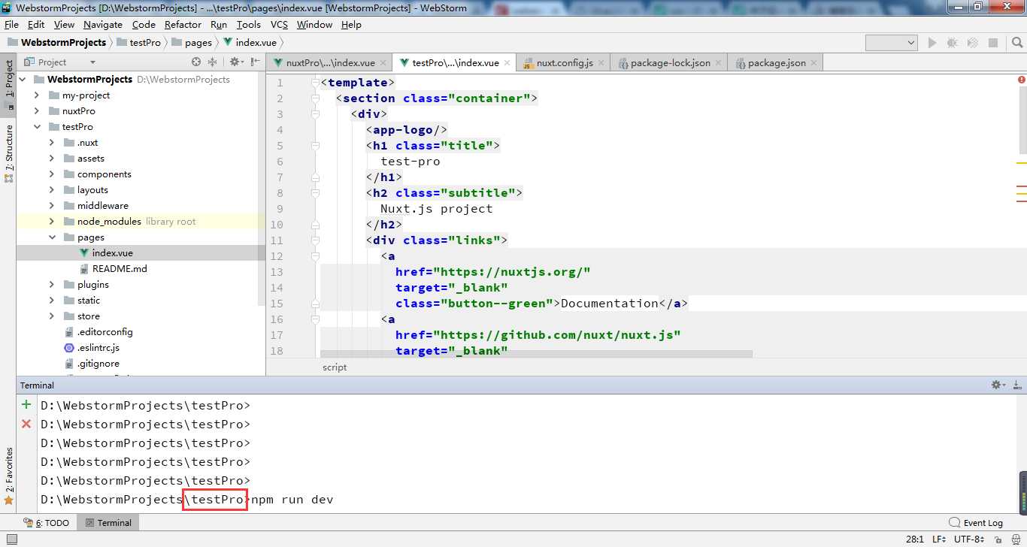Viewport: 1027px width, 547px height.
Task: Click Scroll from Source target icon
Action: 196,62
